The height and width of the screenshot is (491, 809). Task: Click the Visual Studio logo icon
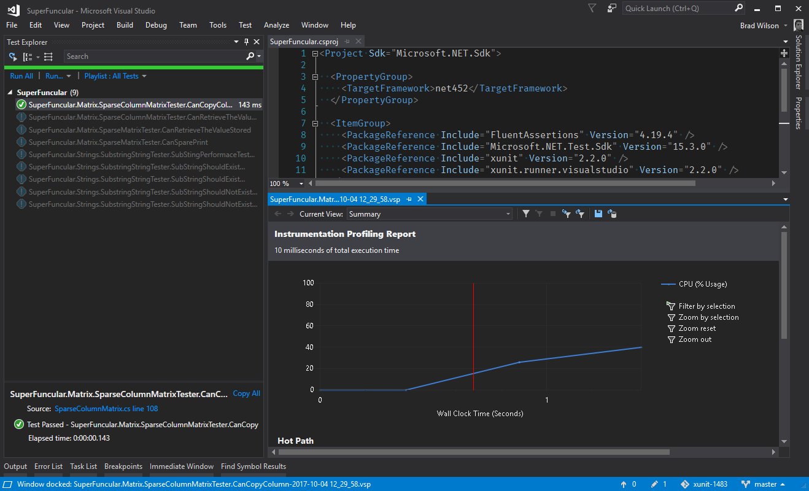pyautogui.click(x=12, y=10)
